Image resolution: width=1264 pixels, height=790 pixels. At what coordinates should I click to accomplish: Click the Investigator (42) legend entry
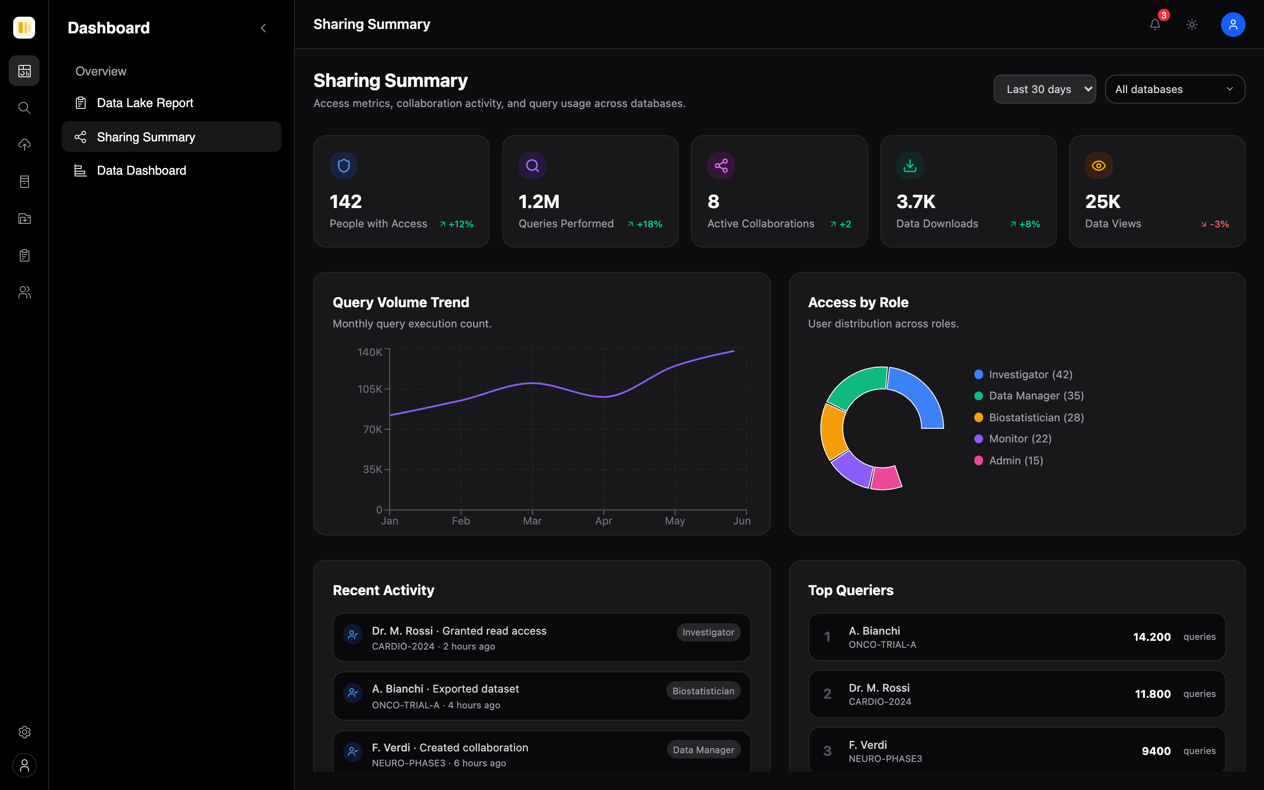pyautogui.click(x=1023, y=375)
